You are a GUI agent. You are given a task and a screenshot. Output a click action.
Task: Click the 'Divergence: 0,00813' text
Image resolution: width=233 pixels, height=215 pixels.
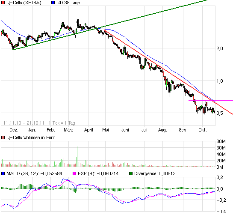pyautogui.click(x=155, y=173)
